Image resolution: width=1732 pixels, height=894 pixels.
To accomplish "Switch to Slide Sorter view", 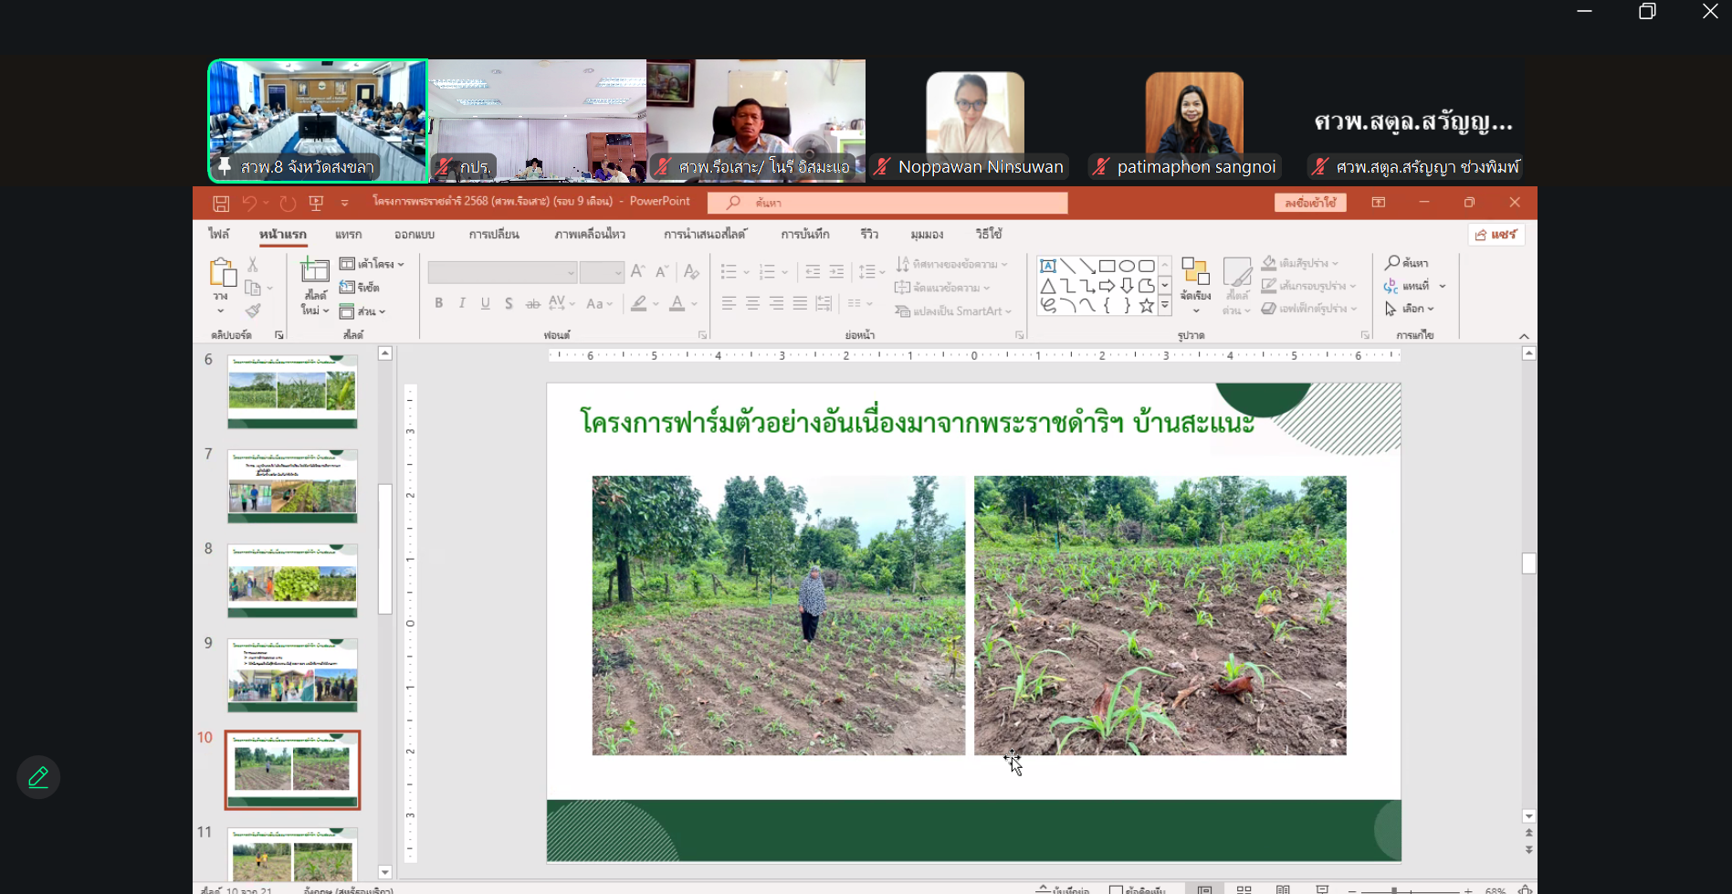I will pos(1244,889).
